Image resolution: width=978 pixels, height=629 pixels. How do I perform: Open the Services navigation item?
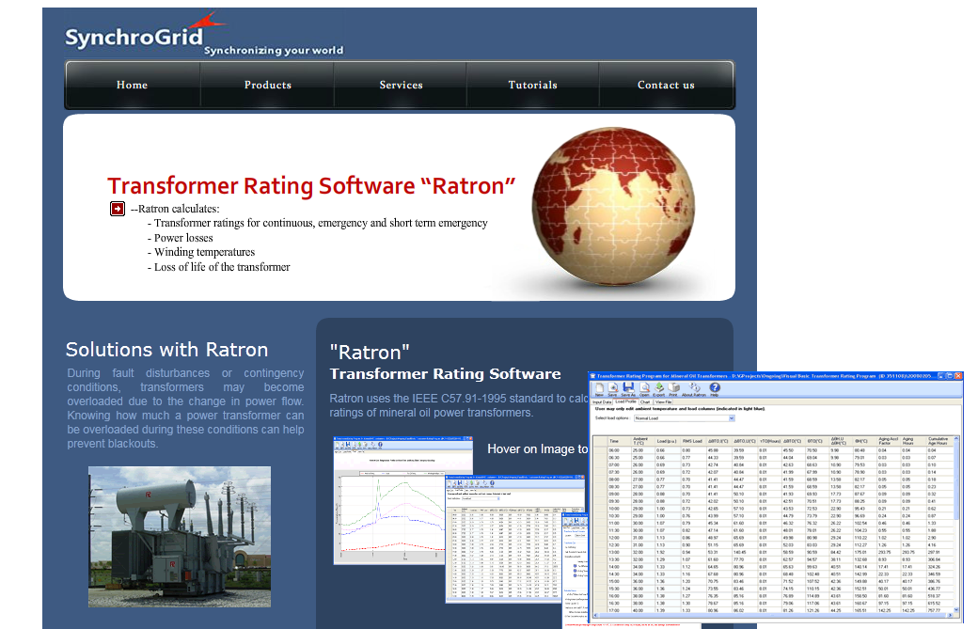click(x=401, y=85)
